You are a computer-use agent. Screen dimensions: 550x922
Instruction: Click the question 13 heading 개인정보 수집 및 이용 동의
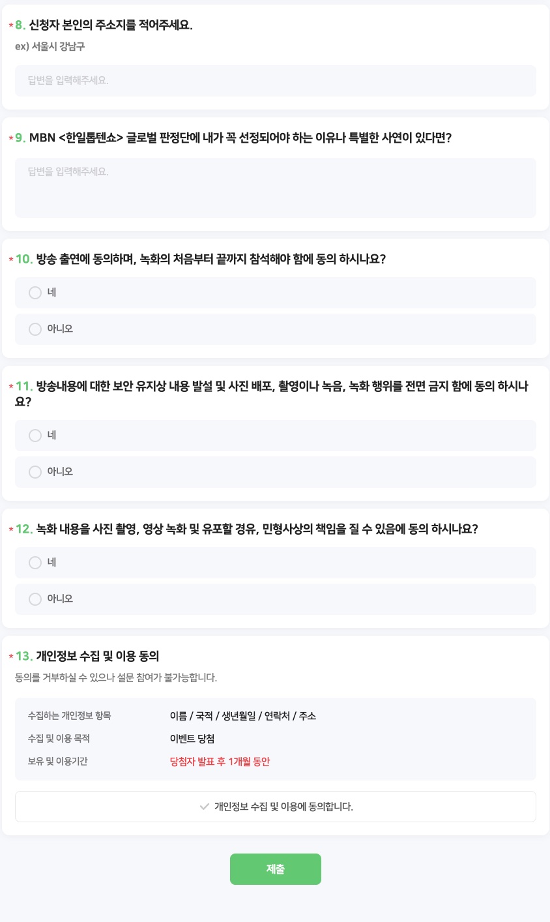pyautogui.click(x=95, y=656)
